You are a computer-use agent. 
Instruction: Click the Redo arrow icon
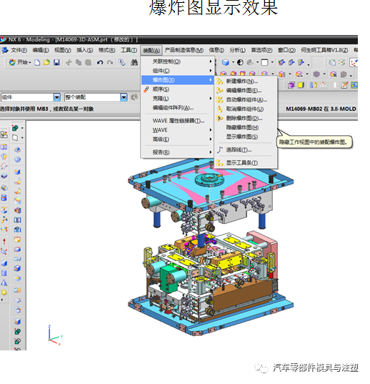pos(110,63)
